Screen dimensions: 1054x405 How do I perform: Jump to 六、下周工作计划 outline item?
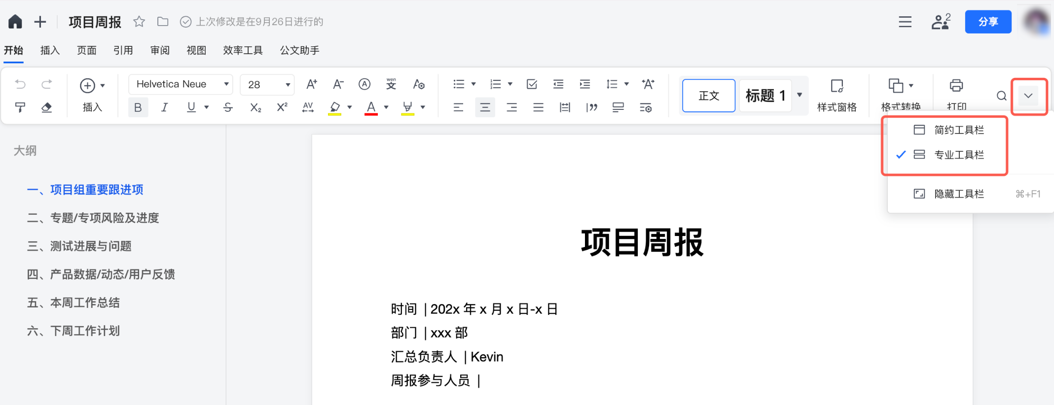point(73,331)
